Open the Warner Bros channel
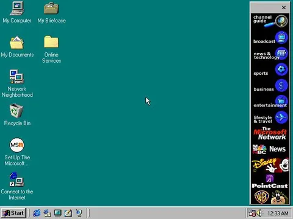Image resolution: width=293 pixels, height=219 pixels. click(x=270, y=196)
